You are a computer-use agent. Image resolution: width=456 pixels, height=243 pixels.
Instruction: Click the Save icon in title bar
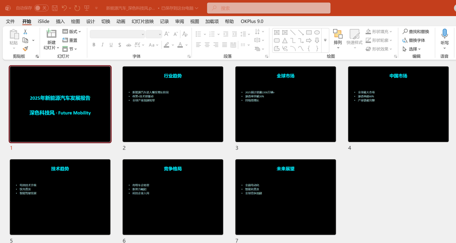[54, 8]
